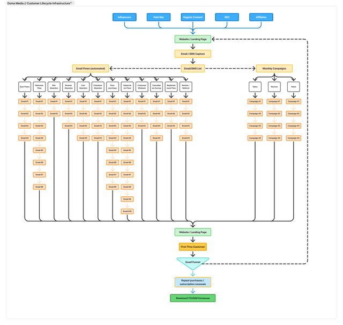Click Email #9 under Subscribers Flow

tap(128, 199)
